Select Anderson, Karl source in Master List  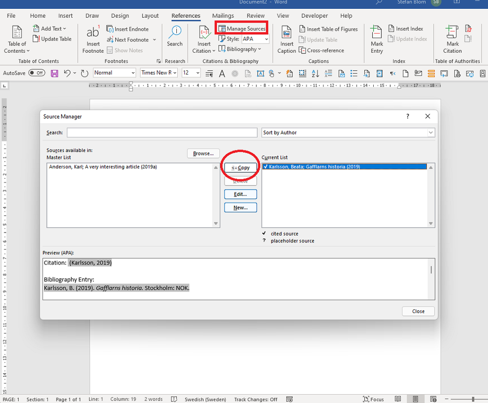coord(103,167)
